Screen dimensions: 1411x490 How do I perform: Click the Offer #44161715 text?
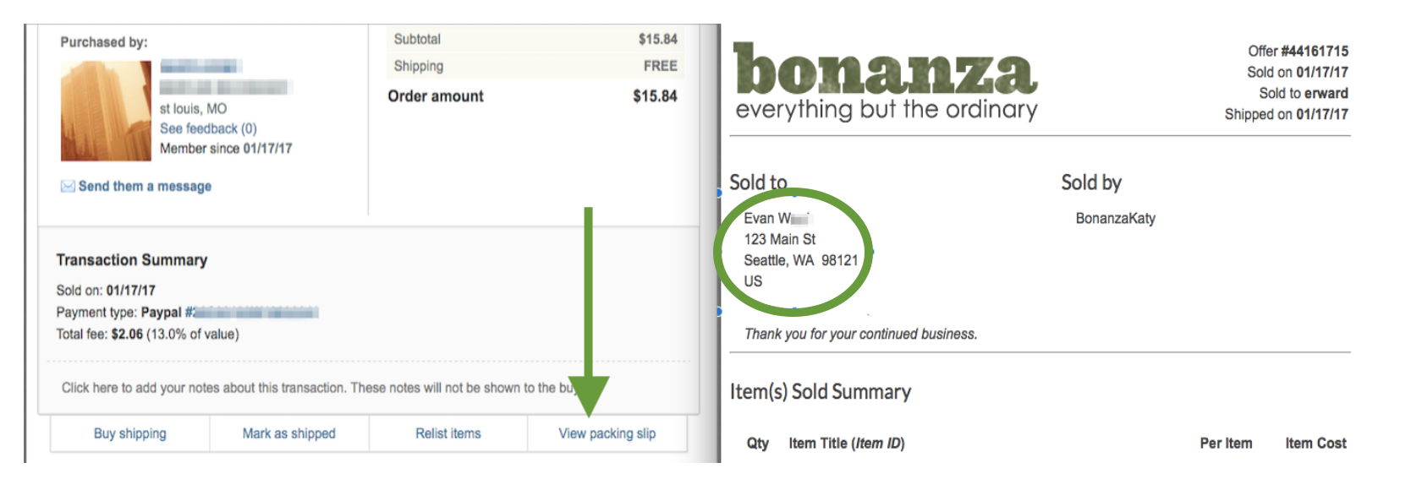(x=1298, y=51)
